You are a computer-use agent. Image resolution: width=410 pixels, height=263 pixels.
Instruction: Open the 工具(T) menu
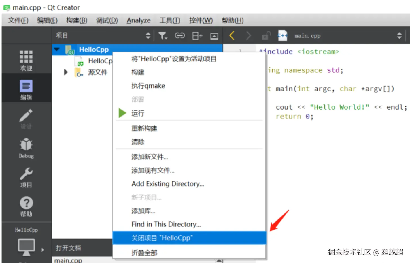coord(170,20)
